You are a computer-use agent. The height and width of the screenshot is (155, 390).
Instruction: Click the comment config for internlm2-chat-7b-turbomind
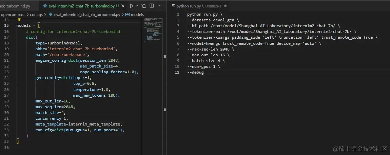point(73,31)
